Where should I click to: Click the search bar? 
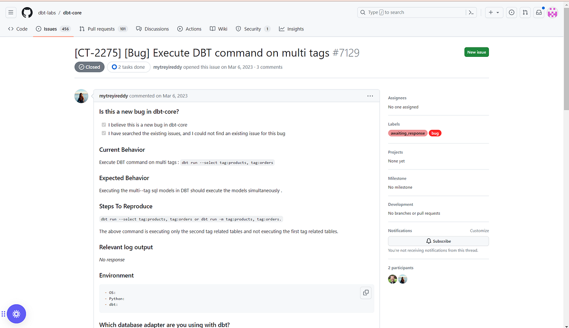(413, 12)
